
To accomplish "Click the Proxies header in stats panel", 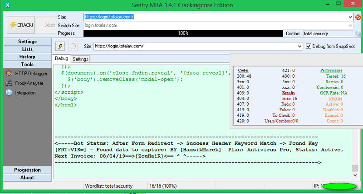I will [x=335, y=98].
